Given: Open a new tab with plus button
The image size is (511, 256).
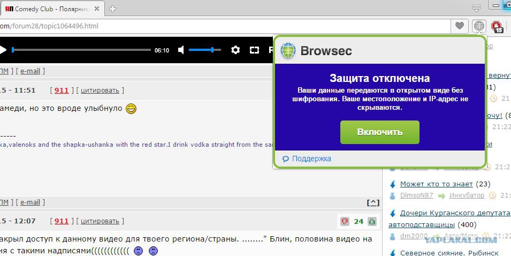Looking at the screenshot, I should [x=113, y=9].
